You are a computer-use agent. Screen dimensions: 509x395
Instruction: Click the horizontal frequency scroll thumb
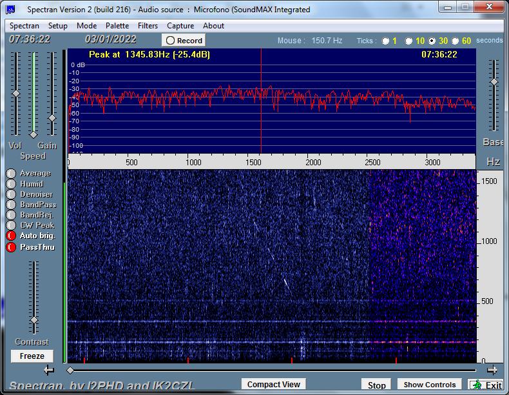(70, 370)
